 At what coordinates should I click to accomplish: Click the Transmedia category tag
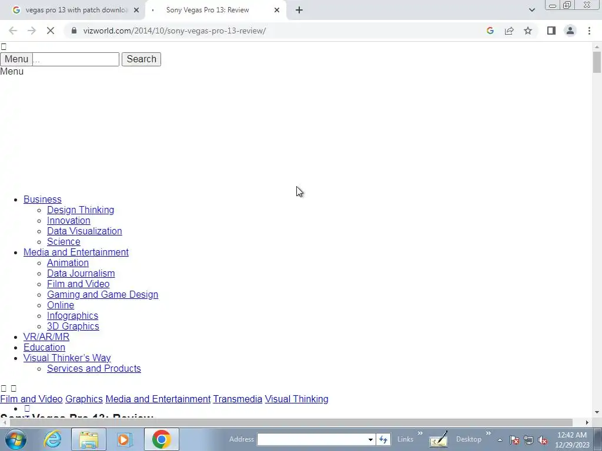point(238,399)
